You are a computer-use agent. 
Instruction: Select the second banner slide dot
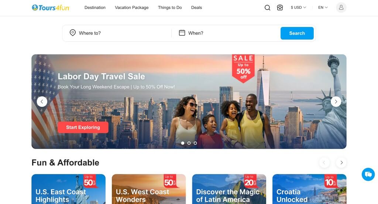pos(189,143)
